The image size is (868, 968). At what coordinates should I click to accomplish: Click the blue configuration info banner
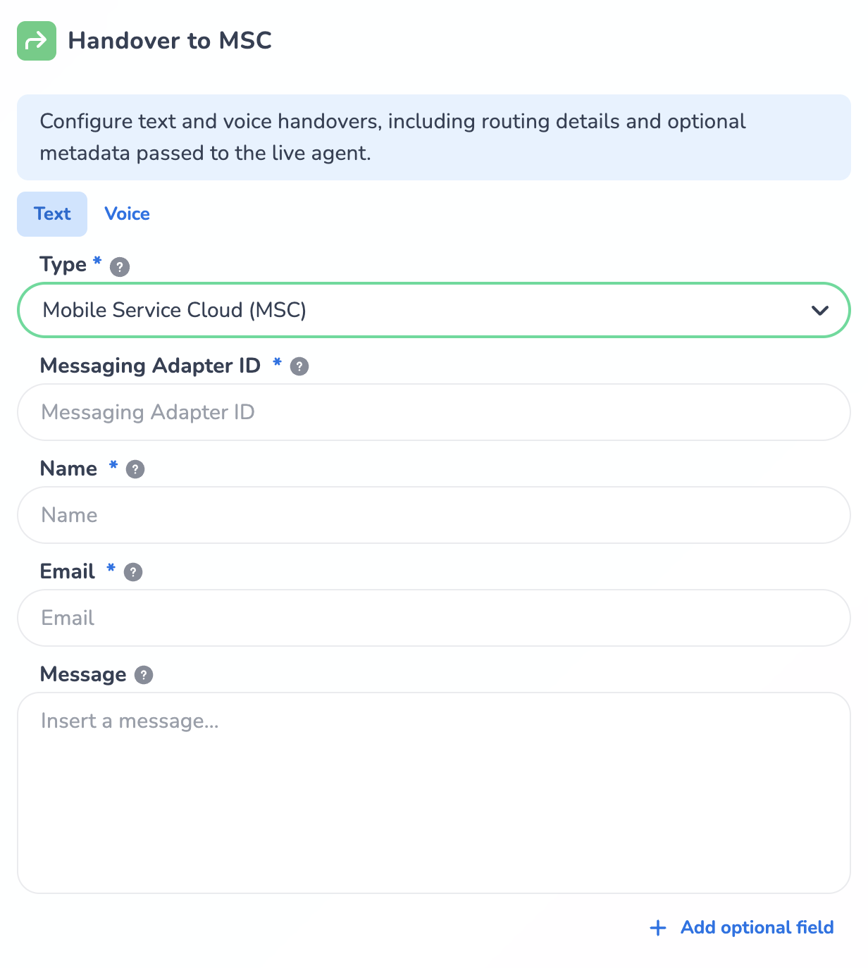click(433, 137)
